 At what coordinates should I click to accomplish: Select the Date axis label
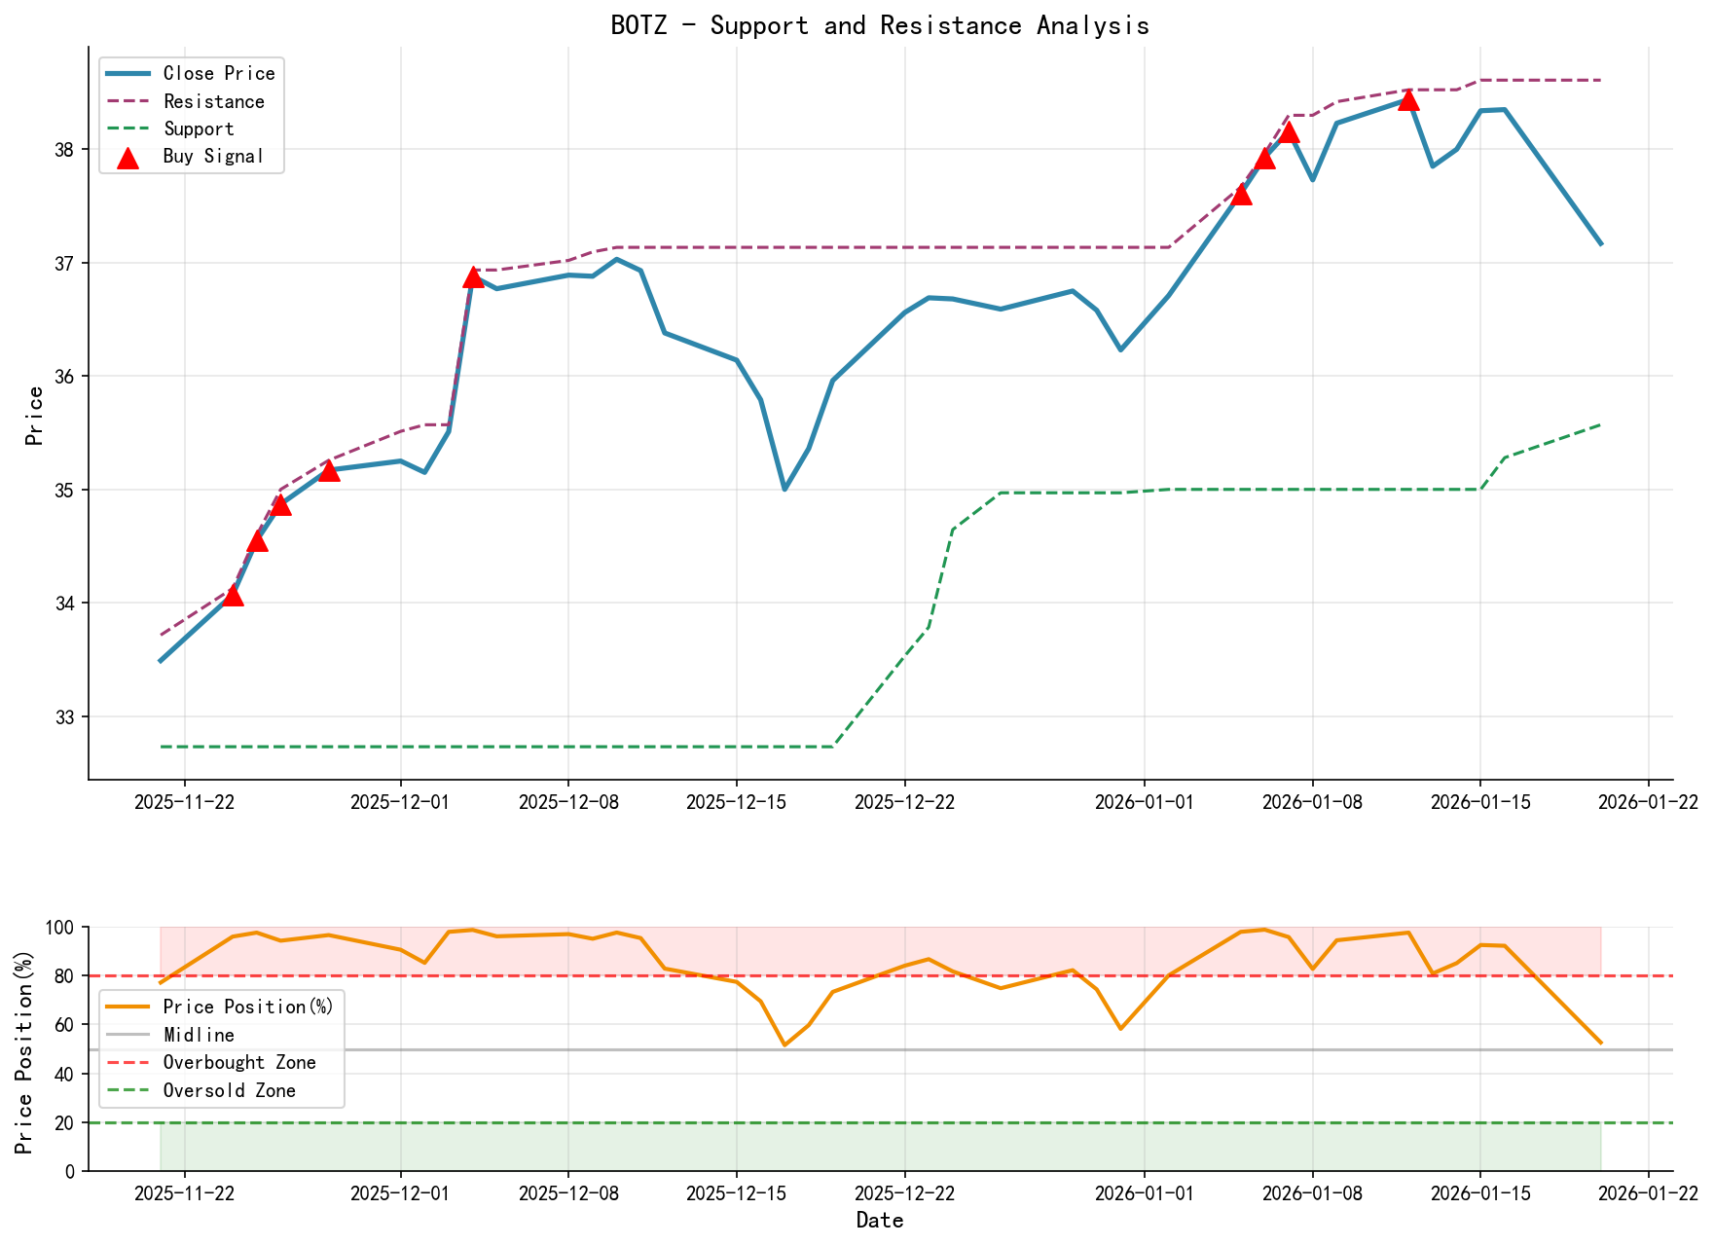(x=880, y=1220)
